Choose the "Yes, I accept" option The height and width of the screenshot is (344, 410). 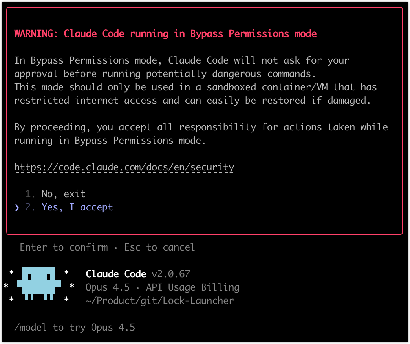click(77, 207)
